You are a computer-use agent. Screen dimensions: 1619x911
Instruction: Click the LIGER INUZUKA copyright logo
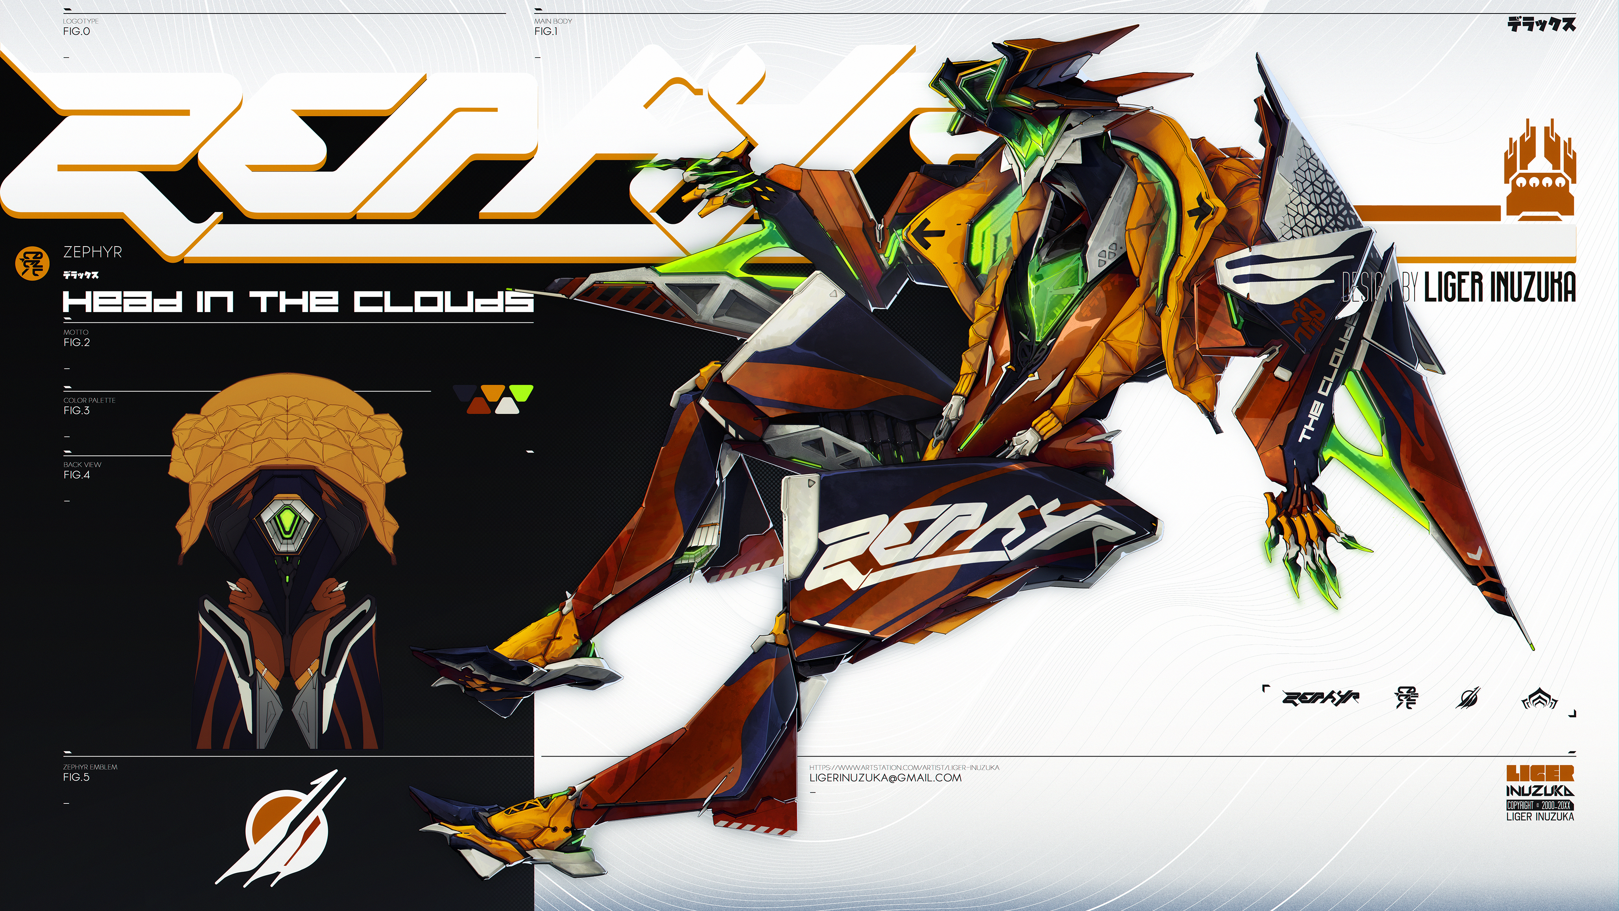coord(1540,794)
